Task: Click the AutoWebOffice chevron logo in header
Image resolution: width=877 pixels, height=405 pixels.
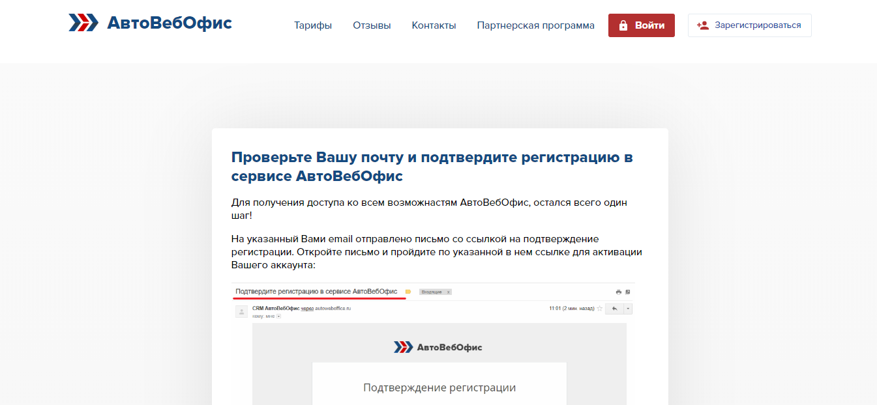Action: (x=83, y=23)
